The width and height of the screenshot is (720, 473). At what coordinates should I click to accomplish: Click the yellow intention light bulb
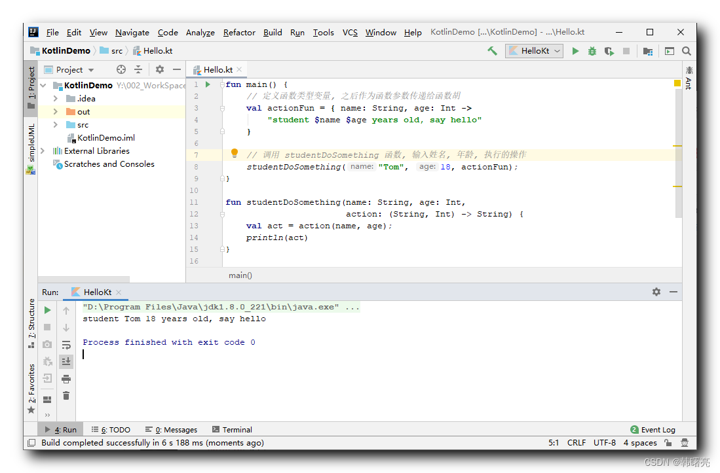[x=234, y=153]
